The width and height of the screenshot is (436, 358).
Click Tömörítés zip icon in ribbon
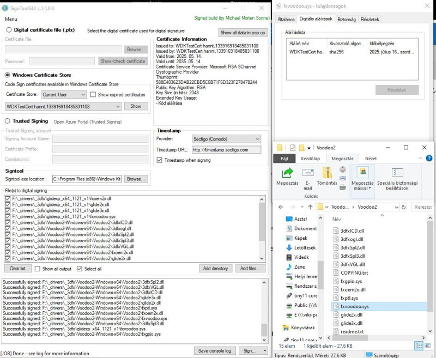(327, 173)
